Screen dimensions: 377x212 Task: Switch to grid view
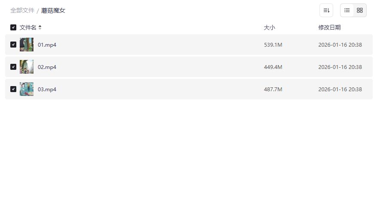click(x=360, y=10)
